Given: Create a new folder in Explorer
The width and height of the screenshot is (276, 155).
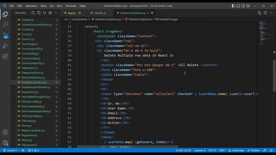Looking at the screenshot, I should coord(39,13).
